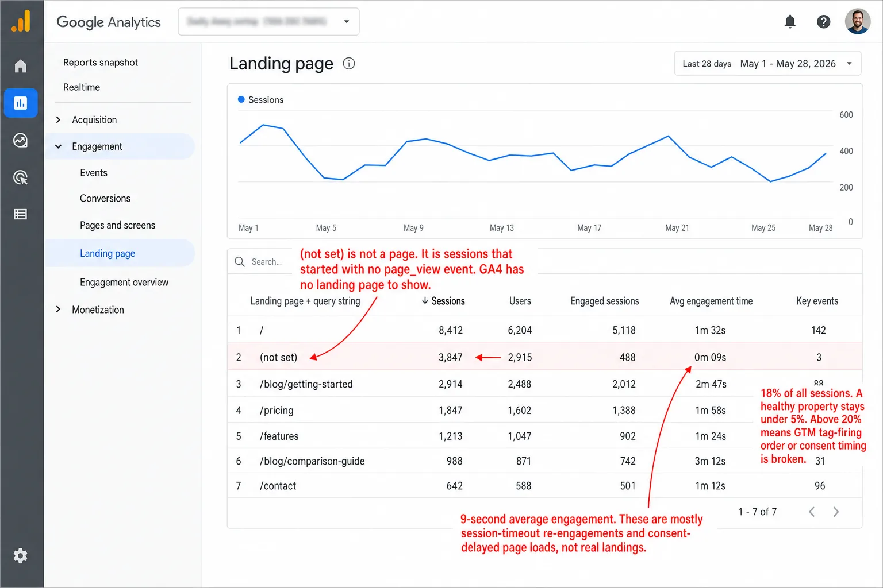
Task: Open Engagement overview report
Action: [x=124, y=283]
